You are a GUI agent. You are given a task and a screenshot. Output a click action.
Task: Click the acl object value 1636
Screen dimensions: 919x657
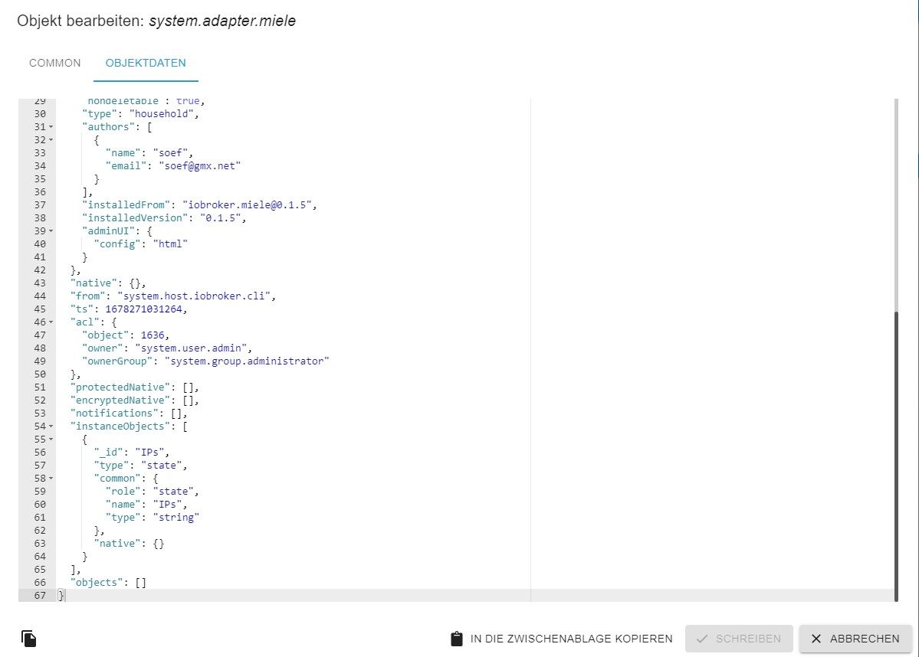153,335
